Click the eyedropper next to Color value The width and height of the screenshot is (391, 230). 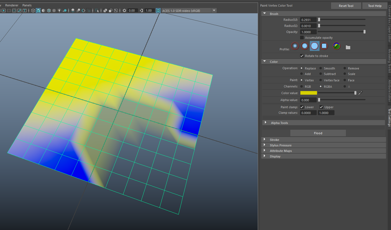361,93
